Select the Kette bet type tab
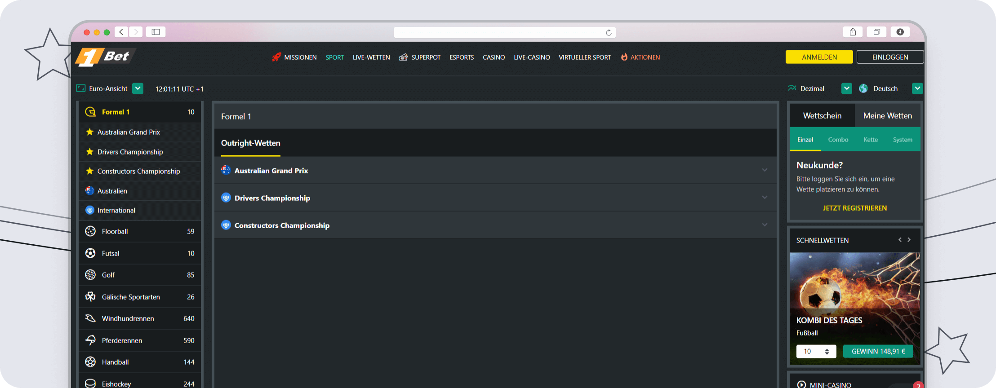Image resolution: width=996 pixels, height=388 pixels. (871, 140)
